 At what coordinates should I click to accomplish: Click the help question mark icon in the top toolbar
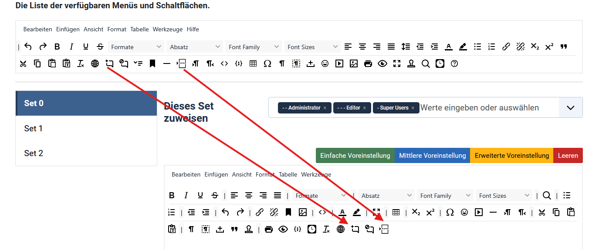[x=454, y=63]
